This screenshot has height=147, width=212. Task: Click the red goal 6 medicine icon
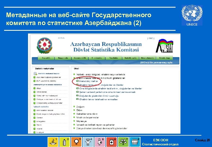click(x=111, y=142)
